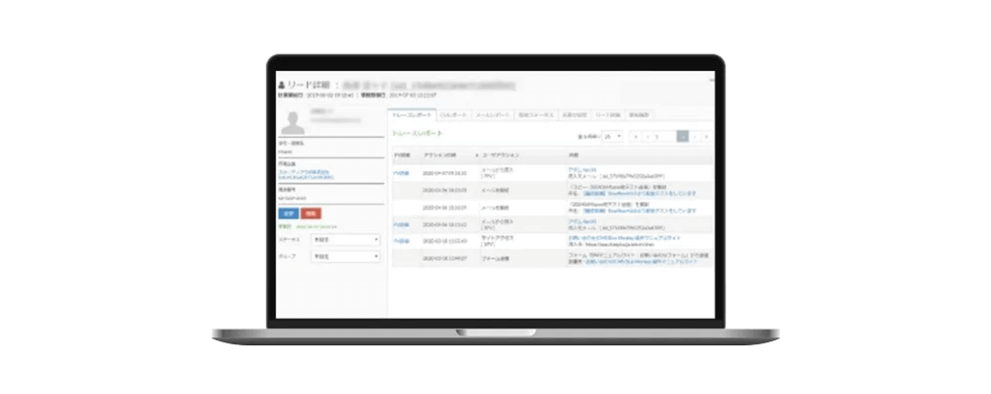Click the red delete button in left panel
Viewport: 991px width, 394px height.
pos(311,214)
